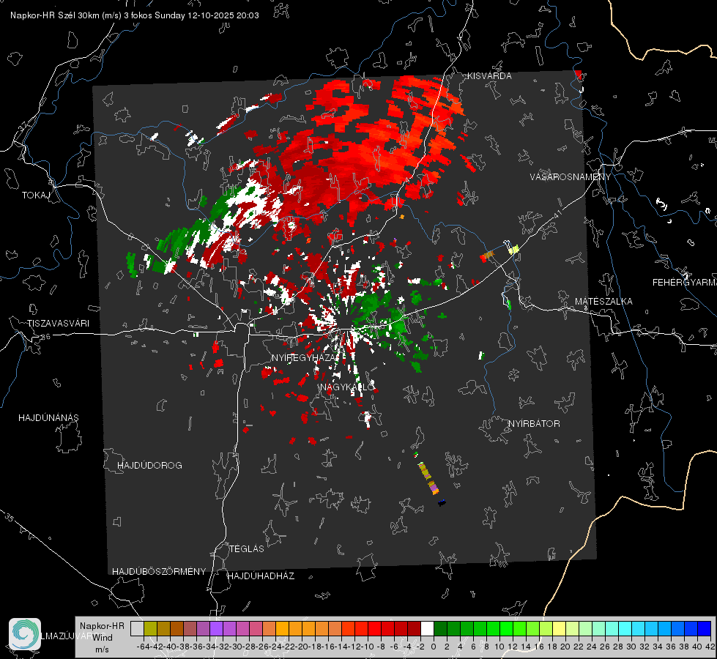Click the 42 value at the legend end
The image size is (717, 659).
click(x=710, y=647)
